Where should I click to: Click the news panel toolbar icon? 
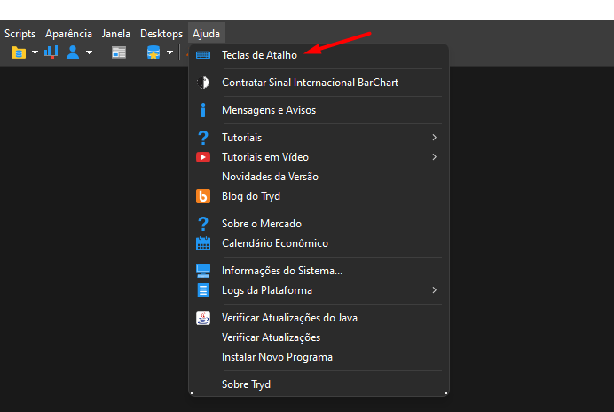pyautogui.click(x=119, y=52)
